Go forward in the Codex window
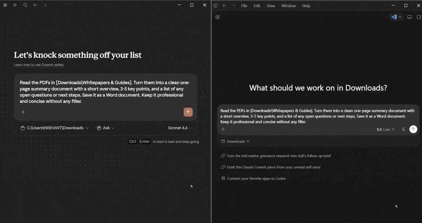Image resolution: width=422 pixels, height=223 pixels. point(233,5)
